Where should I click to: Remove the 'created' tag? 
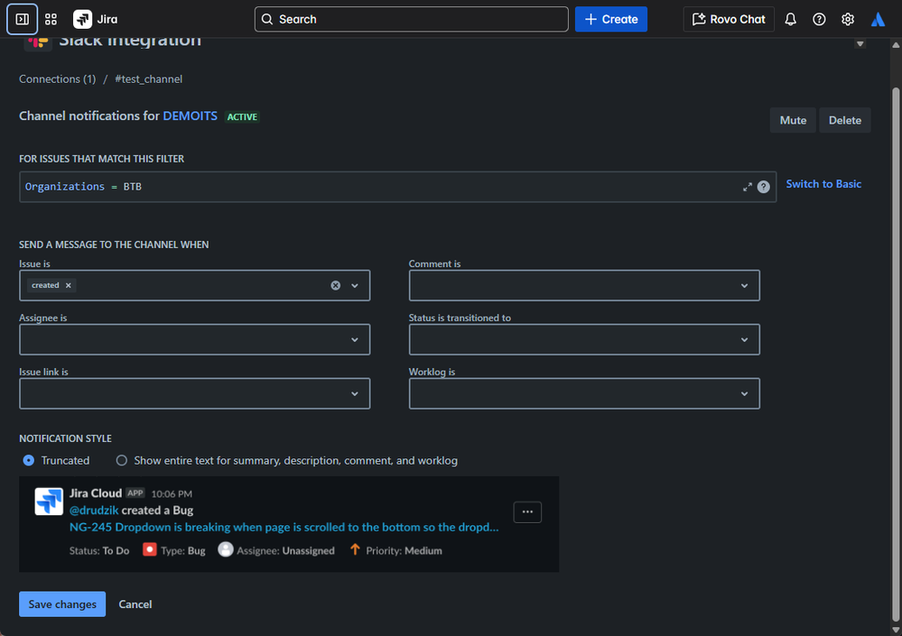[68, 286]
